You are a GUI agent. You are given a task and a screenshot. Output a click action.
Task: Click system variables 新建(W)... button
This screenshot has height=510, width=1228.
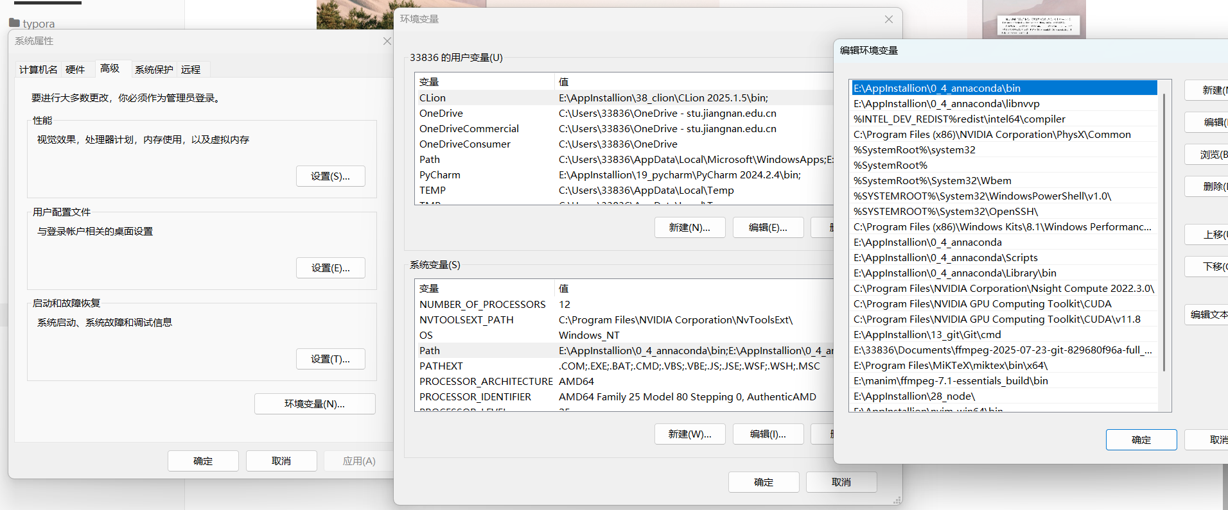(690, 434)
